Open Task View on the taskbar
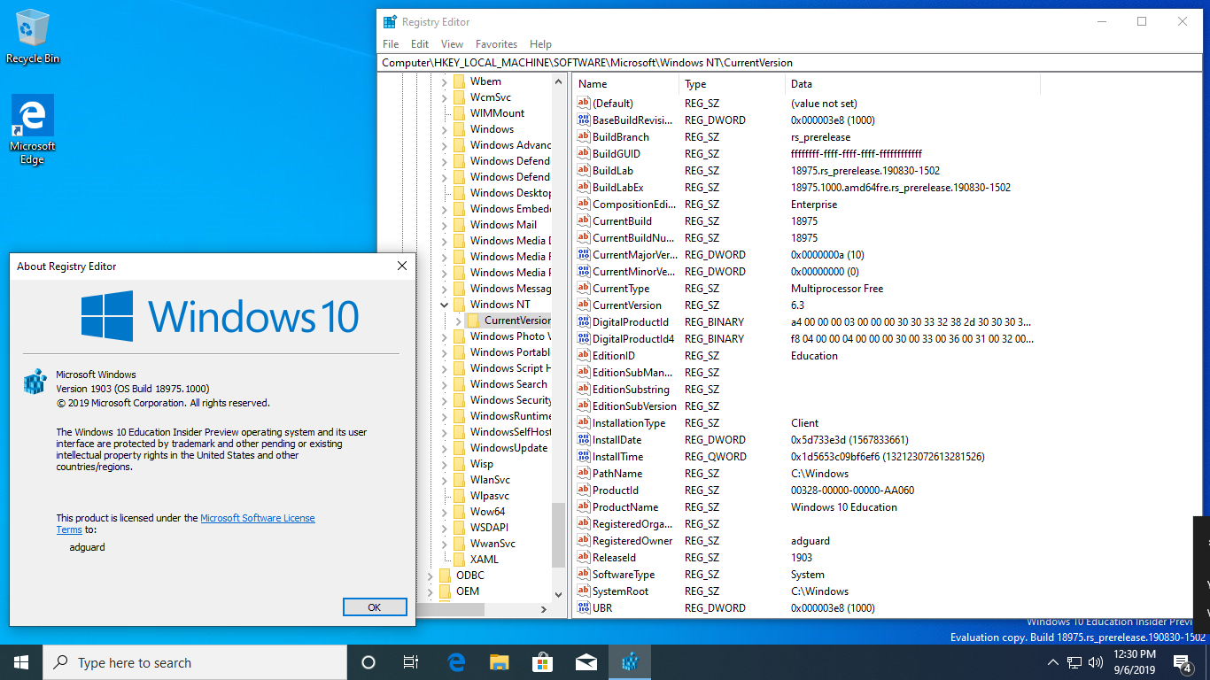Viewport: 1210px width, 680px height. pos(411,662)
